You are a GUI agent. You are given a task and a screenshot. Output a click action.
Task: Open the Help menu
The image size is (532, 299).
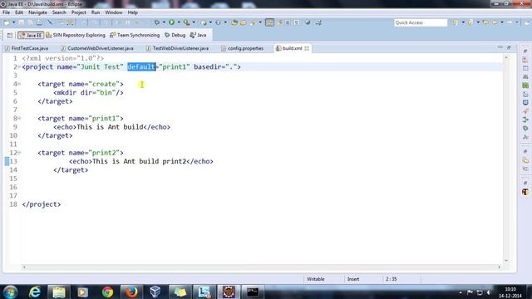tap(133, 12)
